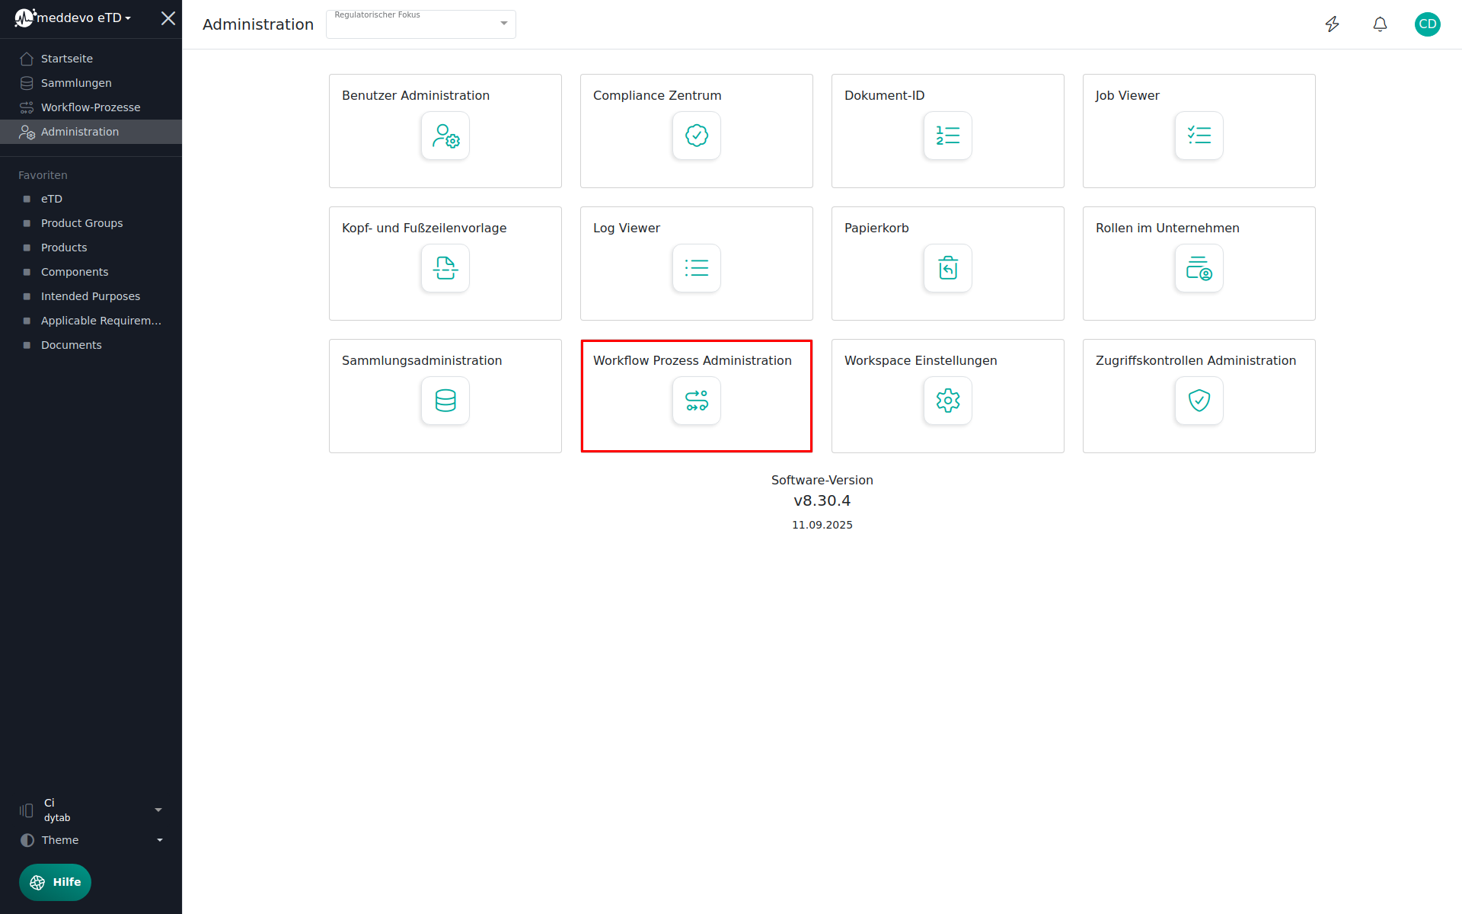This screenshot has height=914, width=1462.
Task: Close the sidebar with the X icon
Action: (x=168, y=18)
